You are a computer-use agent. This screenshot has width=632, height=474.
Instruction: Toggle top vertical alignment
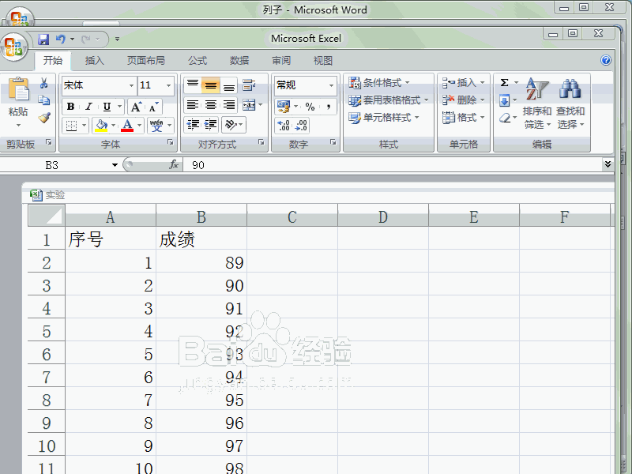click(193, 85)
